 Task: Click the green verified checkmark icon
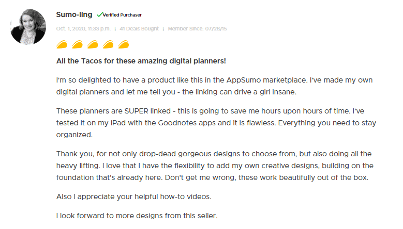pyautogui.click(x=99, y=14)
